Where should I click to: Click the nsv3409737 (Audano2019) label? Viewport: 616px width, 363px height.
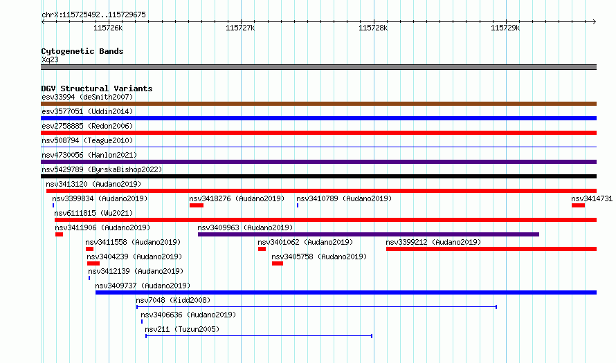pos(143,286)
